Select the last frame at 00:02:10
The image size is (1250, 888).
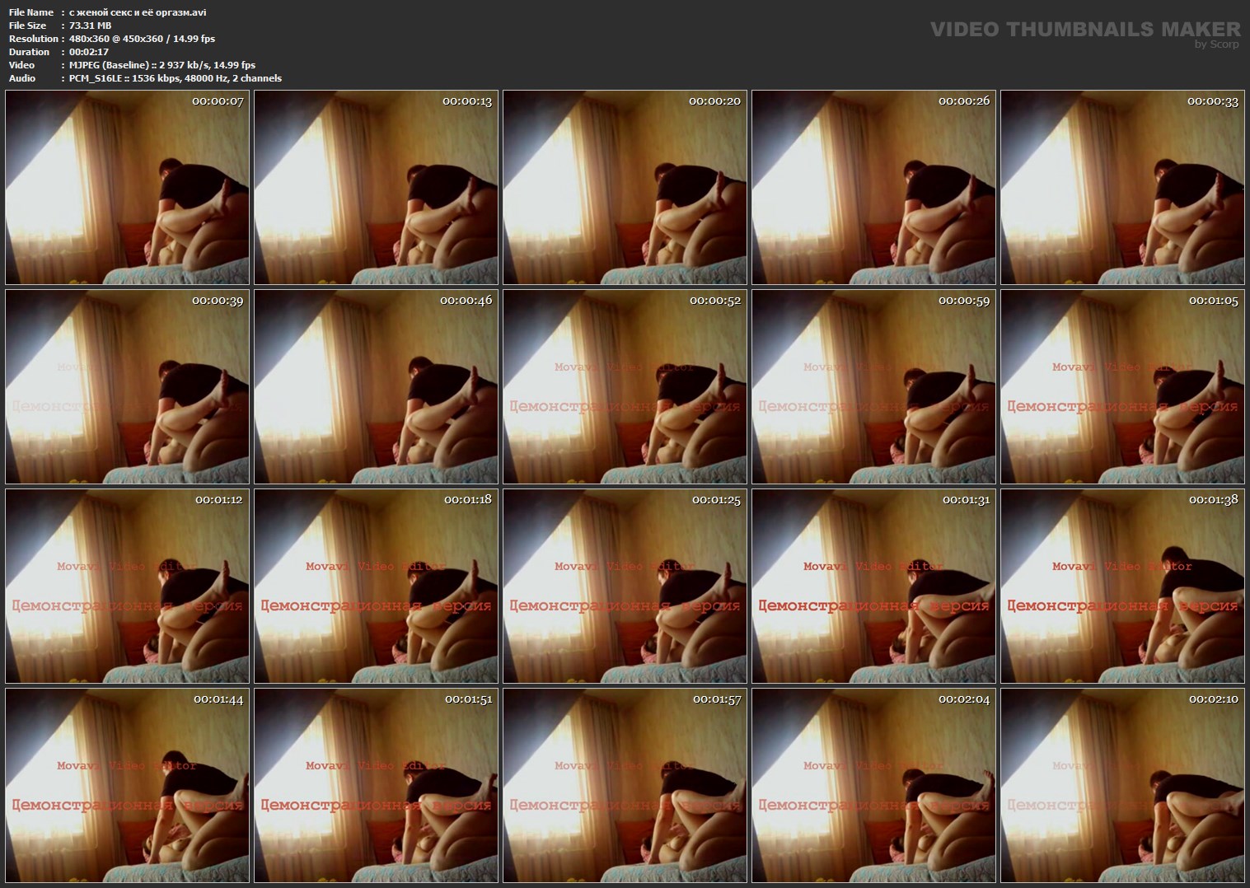[x=1122, y=785]
